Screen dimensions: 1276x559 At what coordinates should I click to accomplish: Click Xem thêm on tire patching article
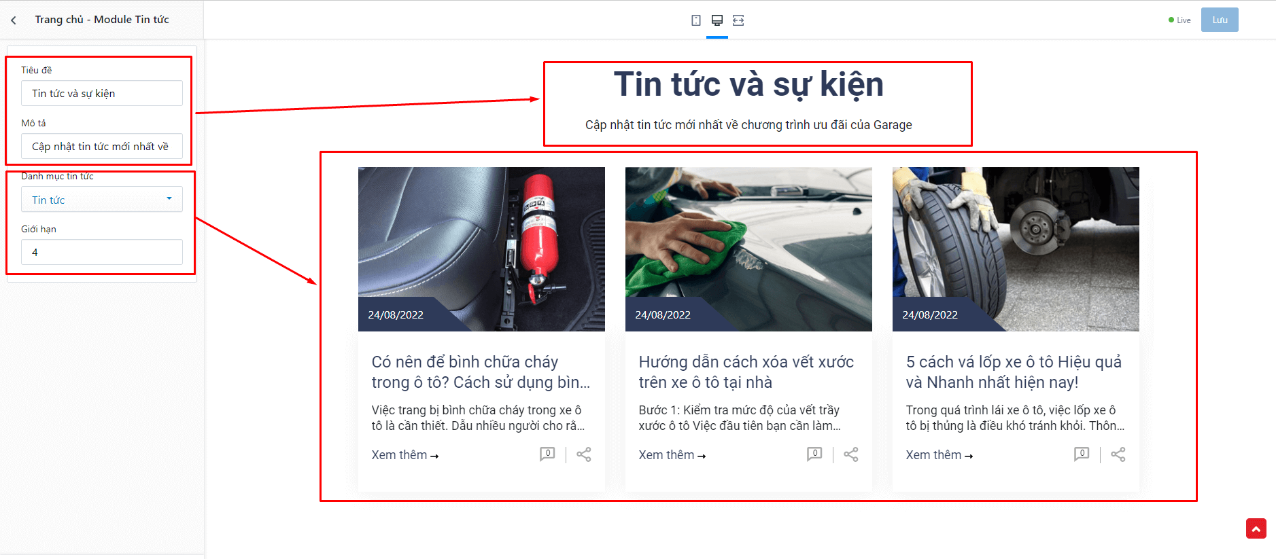point(939,455)
